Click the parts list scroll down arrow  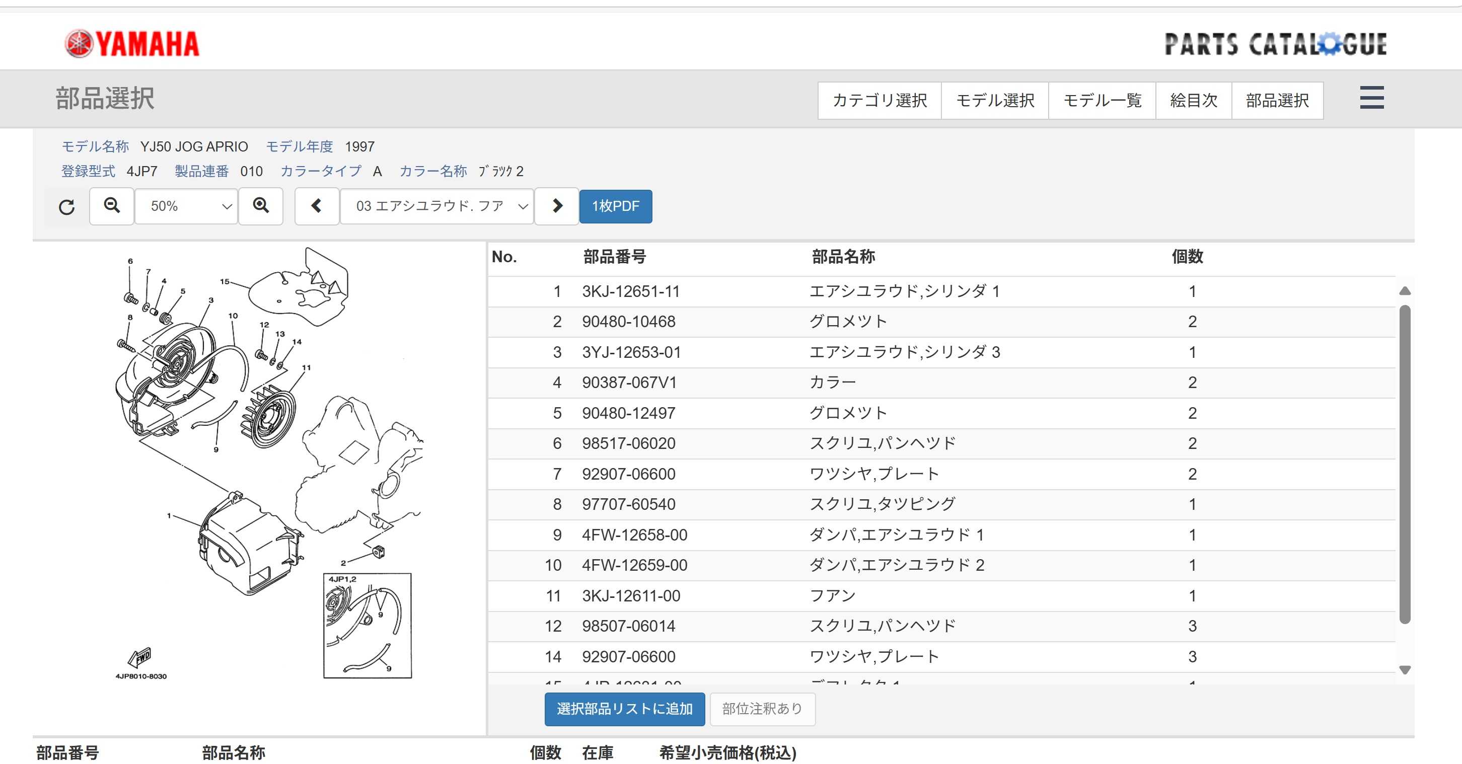click(1405, 670)
